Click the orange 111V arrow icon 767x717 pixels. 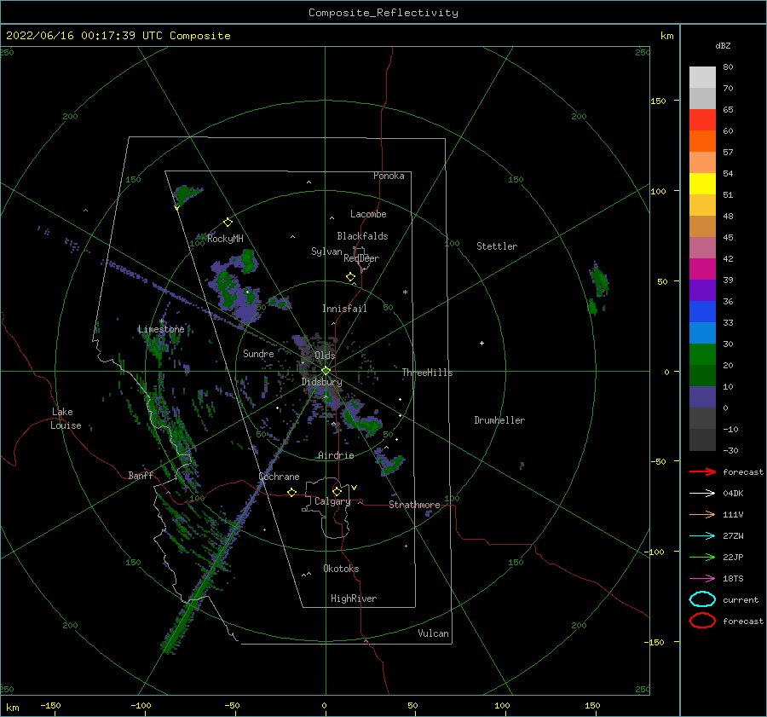[x=702, y=514]
